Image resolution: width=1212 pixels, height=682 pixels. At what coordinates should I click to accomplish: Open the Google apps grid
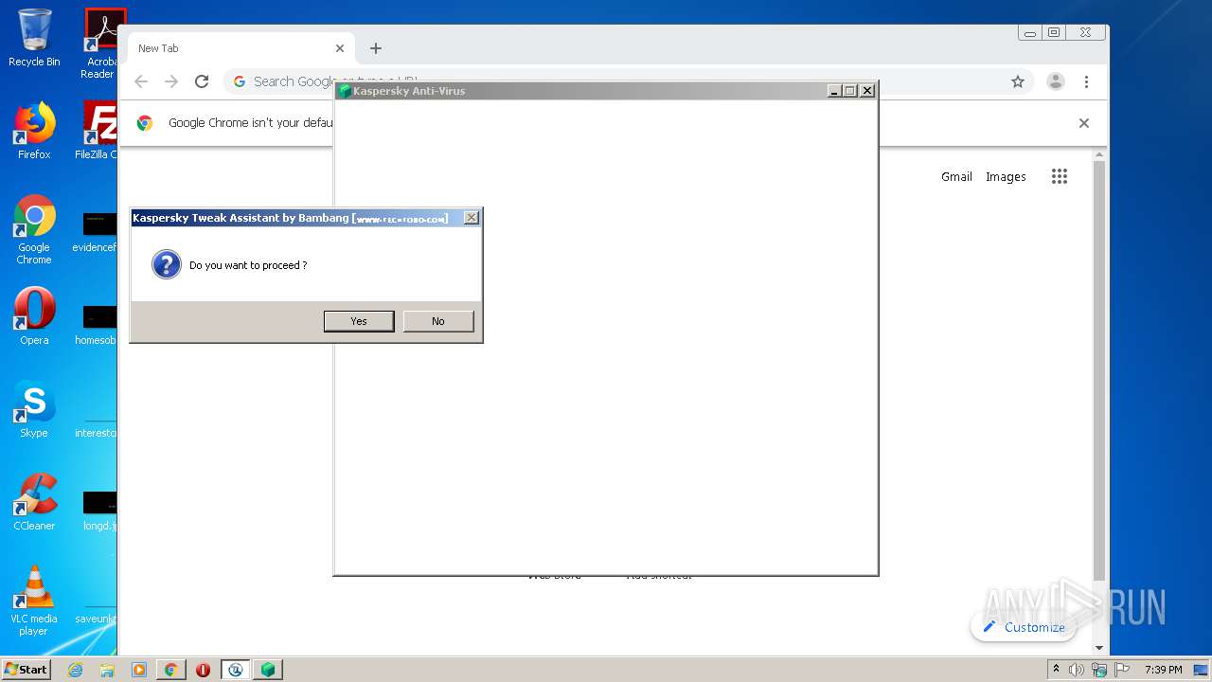tap(1060, 176)
